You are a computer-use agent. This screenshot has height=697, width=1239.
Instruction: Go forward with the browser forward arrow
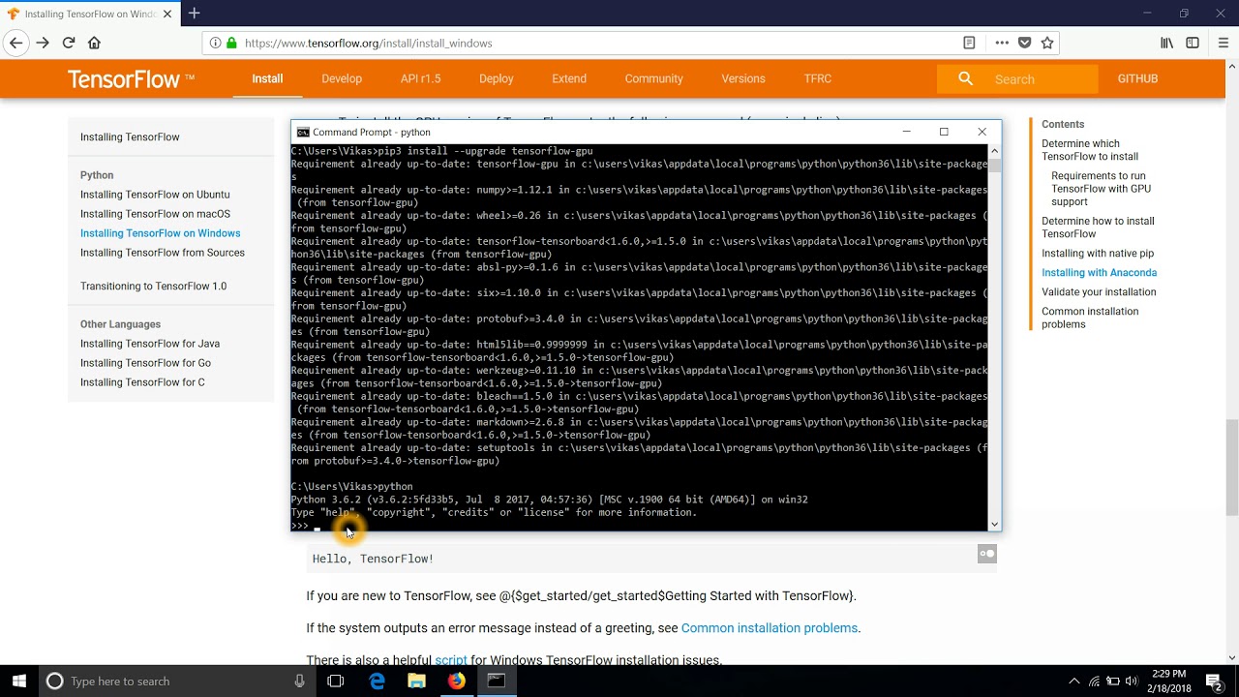point(42,43)
